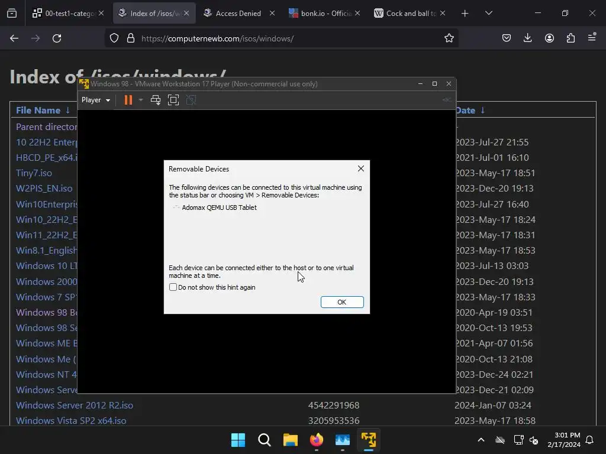Viewport: 606px width, 454px height.
Task: Open the Player menu in VMware
Action: click(x=95, y=100)
